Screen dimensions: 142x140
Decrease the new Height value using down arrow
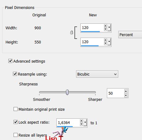106,43
